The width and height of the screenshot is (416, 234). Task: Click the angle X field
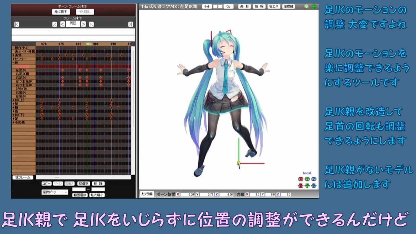(x=255, y=194)
